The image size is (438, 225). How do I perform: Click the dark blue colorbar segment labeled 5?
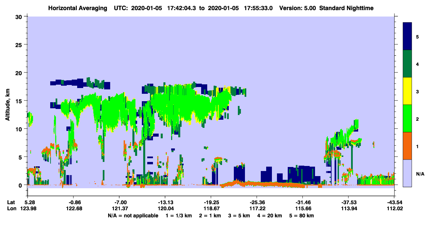point(407,36)
